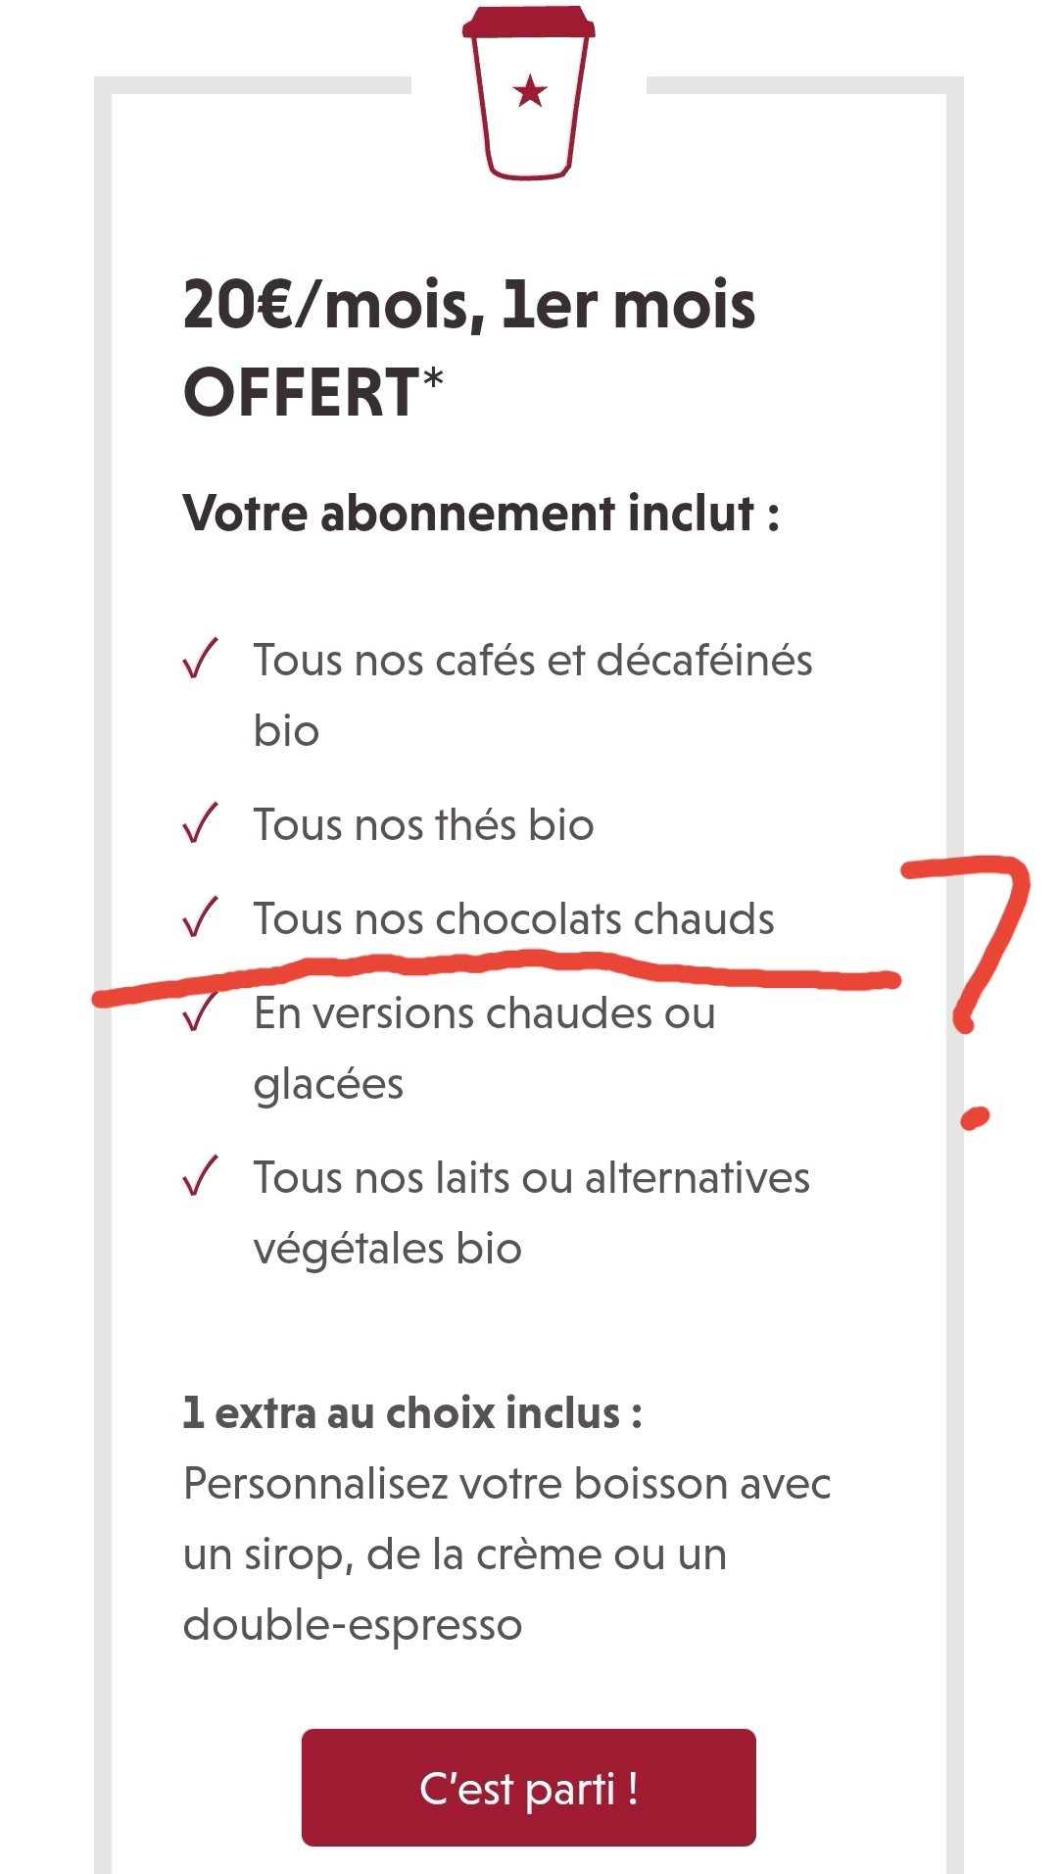Screen dimensions: 1058x1874
Task: Click the checkmark beside chocolats chauds
Action: [x=200, y=917]
